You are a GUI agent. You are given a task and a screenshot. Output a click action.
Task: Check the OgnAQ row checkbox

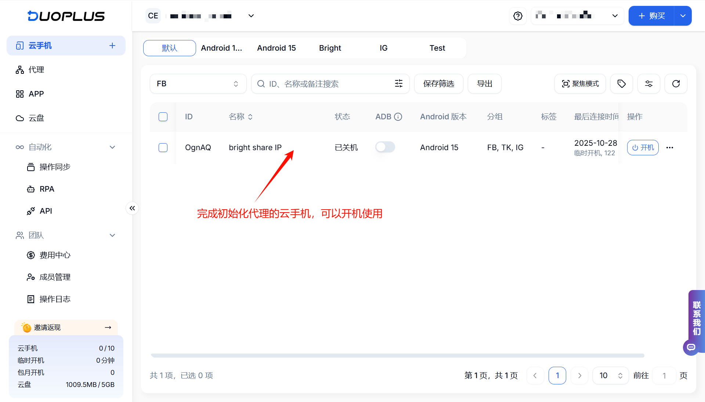coord(163,148)
